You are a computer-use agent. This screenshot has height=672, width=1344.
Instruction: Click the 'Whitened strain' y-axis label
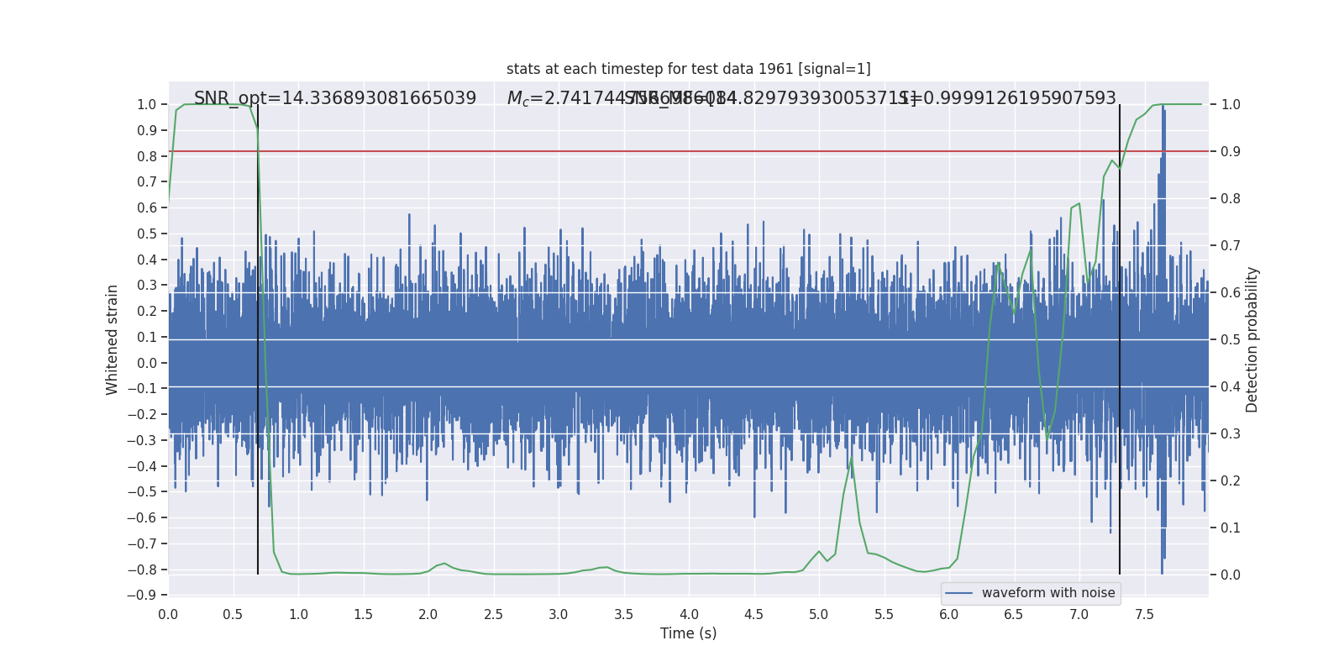point(113,339)
